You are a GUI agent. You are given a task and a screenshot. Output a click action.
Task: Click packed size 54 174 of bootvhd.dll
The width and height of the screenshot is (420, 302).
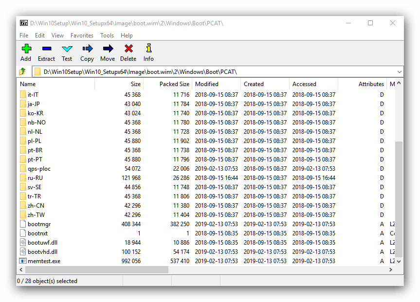tap(181, 252)
